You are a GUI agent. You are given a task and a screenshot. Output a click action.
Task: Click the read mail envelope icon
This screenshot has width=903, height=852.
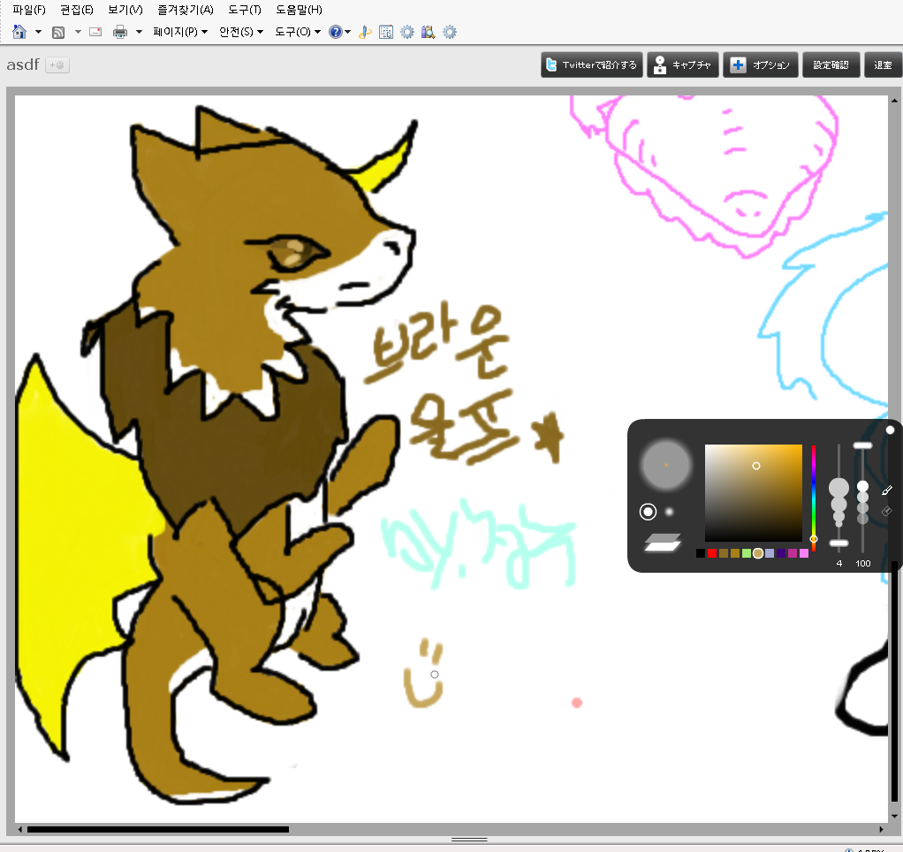[95, 33]
